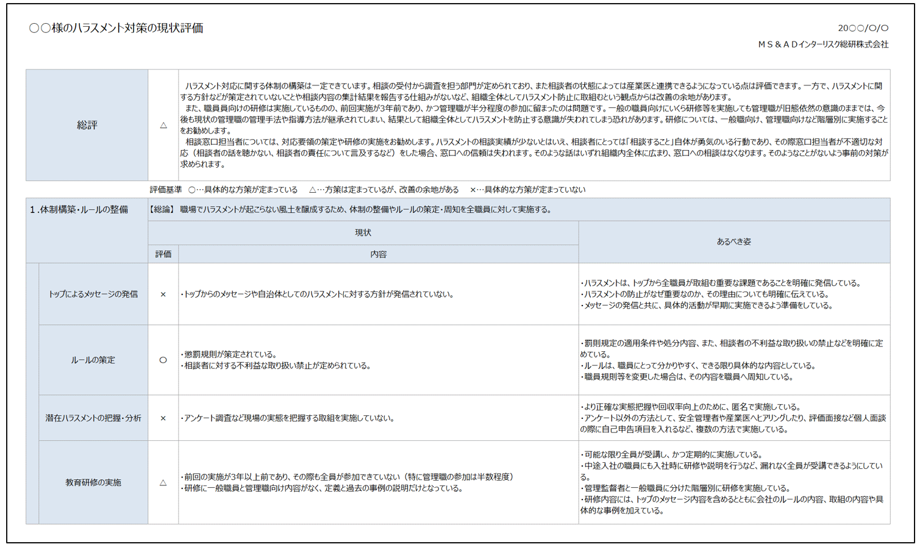This screenshot has height=544, width=917.
Task: Click the ルールの策定 row label
Action: click(93, 360)
